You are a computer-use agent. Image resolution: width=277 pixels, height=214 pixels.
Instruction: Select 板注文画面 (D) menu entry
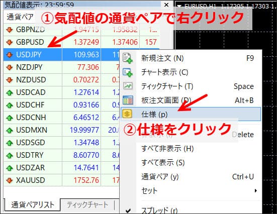click(x=191, y=100)
